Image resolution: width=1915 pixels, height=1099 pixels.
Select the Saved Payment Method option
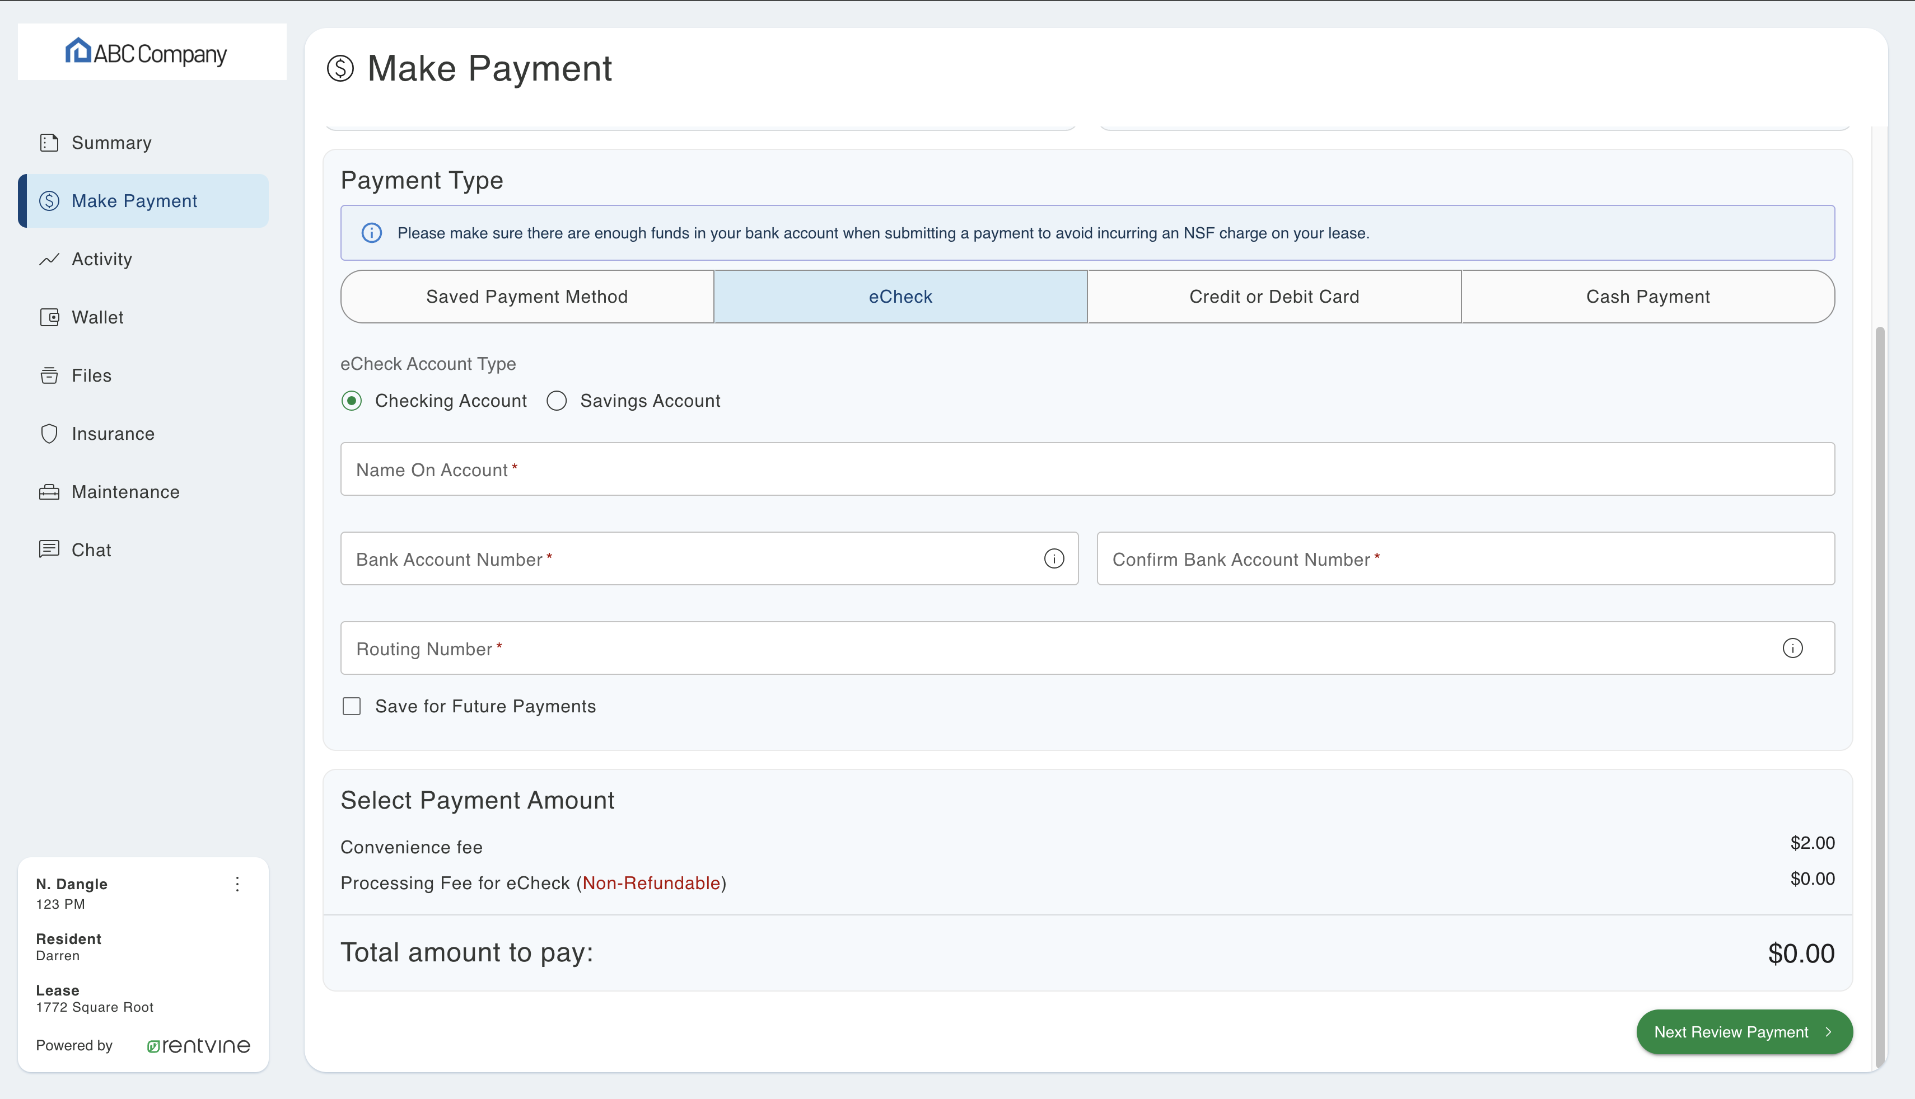coord(526,296)
